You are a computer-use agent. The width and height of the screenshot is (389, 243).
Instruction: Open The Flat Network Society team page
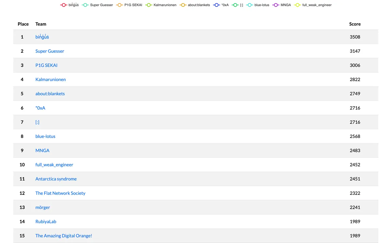[60, 193]
